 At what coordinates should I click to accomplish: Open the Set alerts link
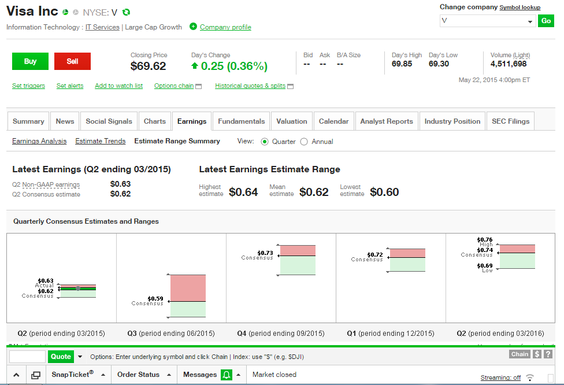(x=70, y=86)
